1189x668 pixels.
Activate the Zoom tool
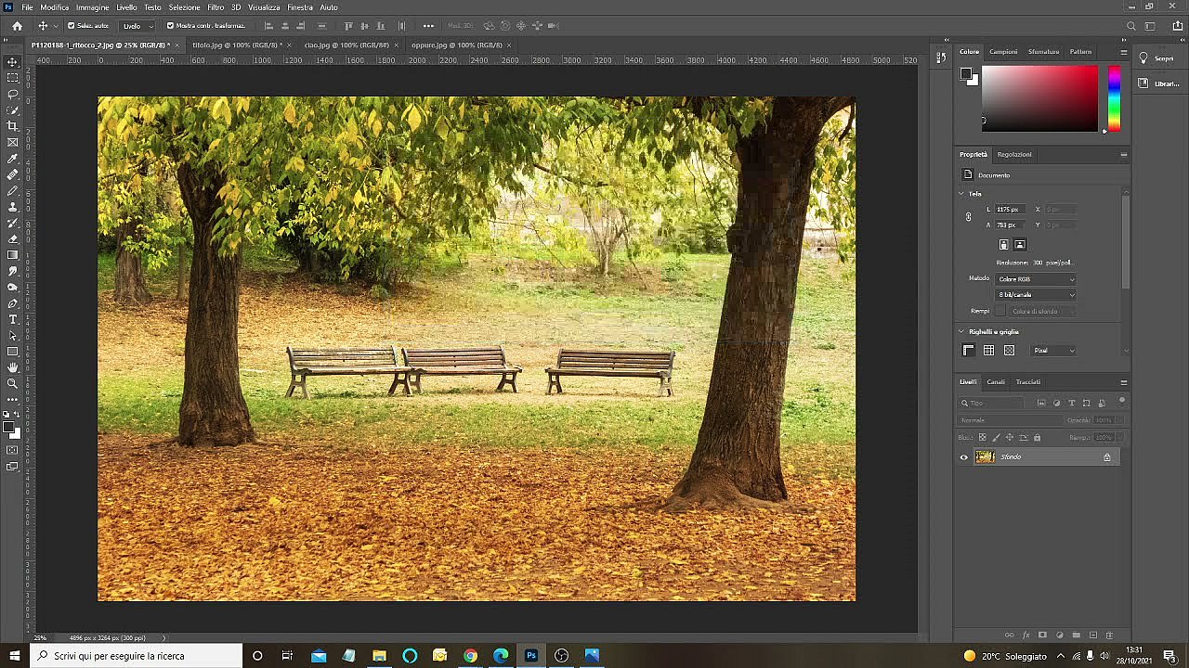click(x=13, y=383)
